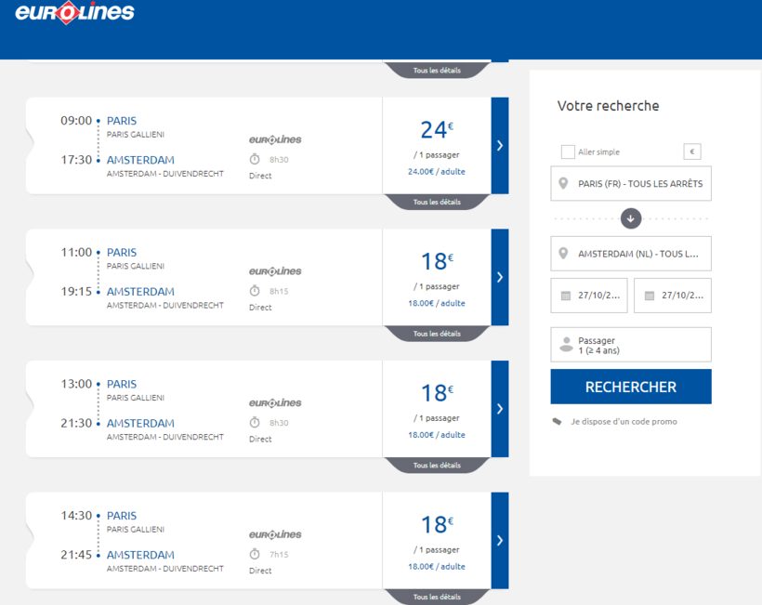Tick the Aller simple checkbox
The height and width of the screenshot is (605, 762).
tap(568, 151)
